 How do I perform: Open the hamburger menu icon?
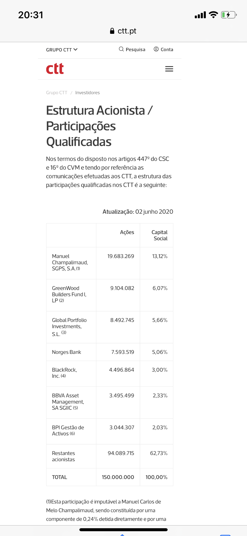169,69
